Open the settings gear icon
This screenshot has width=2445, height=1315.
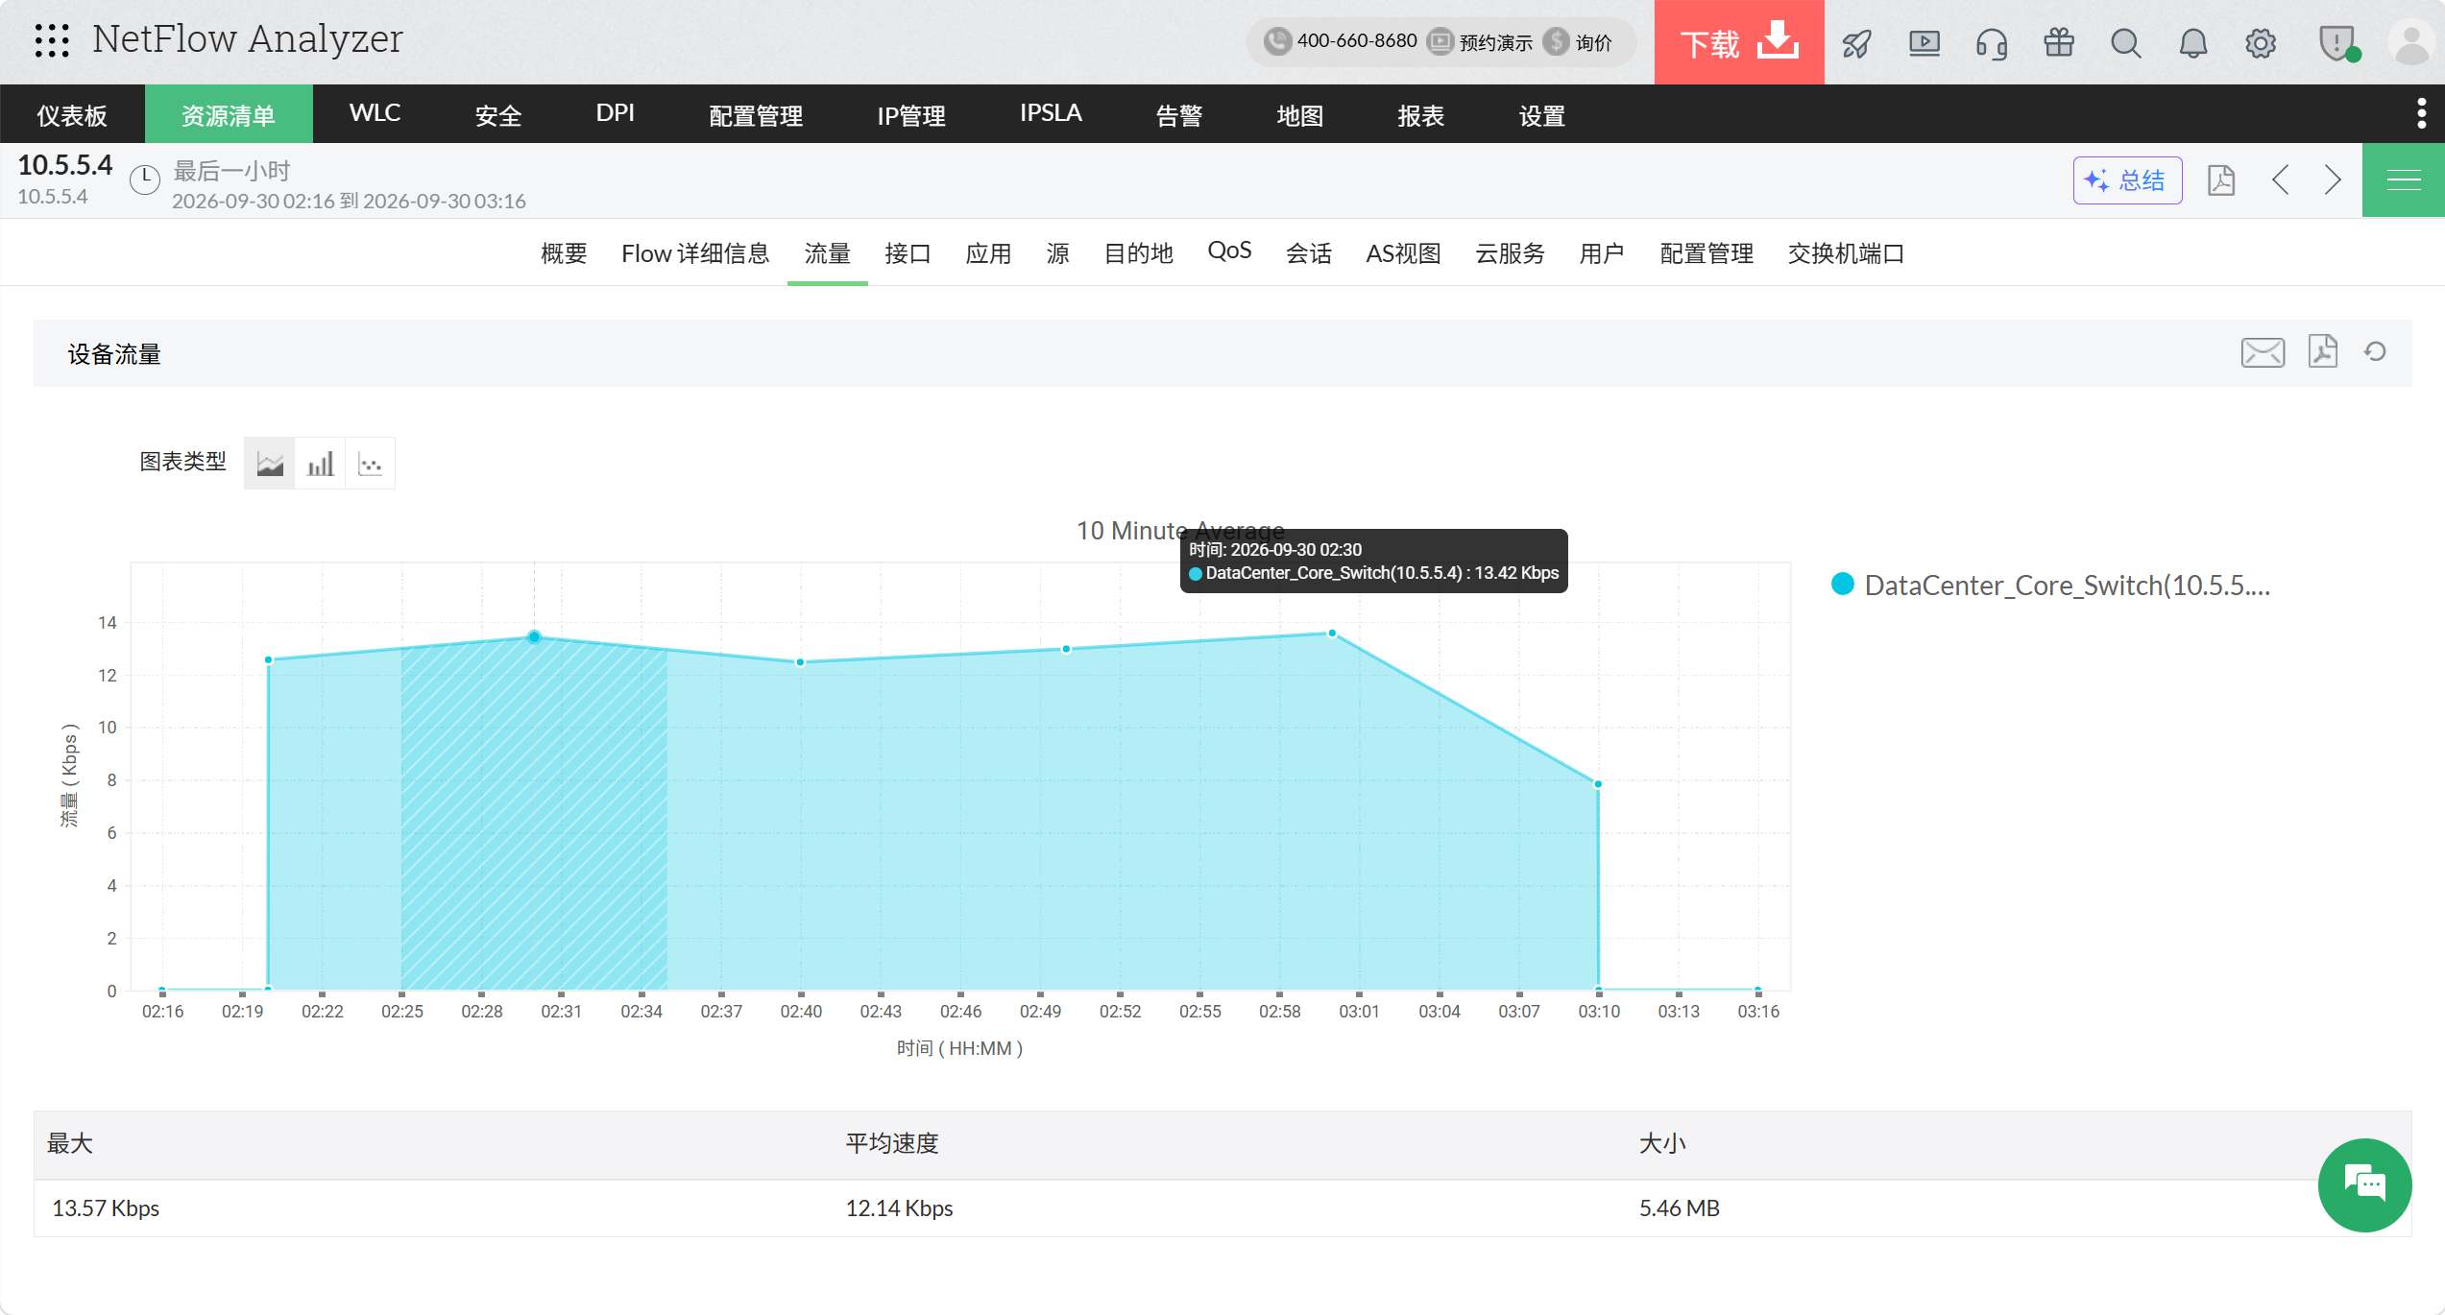pyautogui.click(x=2261, y=43)
